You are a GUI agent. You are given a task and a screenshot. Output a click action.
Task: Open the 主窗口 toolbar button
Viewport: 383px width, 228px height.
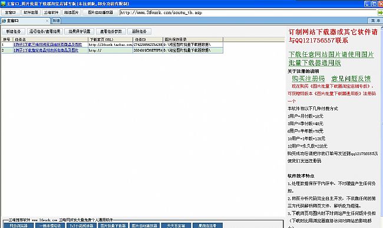coord(10,12)
